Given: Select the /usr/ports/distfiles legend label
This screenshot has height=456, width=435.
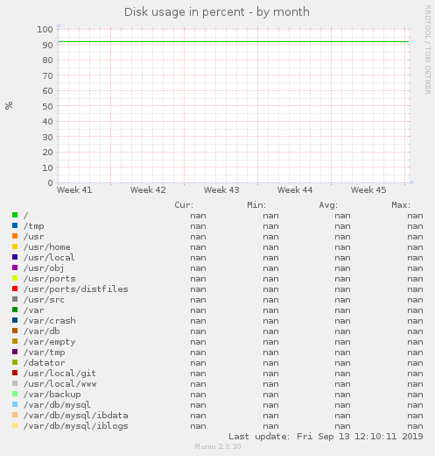Looking at the screenshot, I should (75, 289).
